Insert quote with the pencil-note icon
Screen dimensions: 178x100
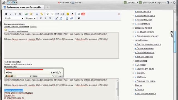pyautogui.click(x=56, y=18)
